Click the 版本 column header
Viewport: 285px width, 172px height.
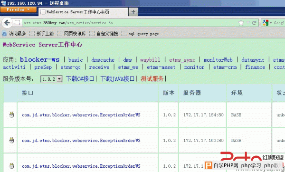click(169, 93)
